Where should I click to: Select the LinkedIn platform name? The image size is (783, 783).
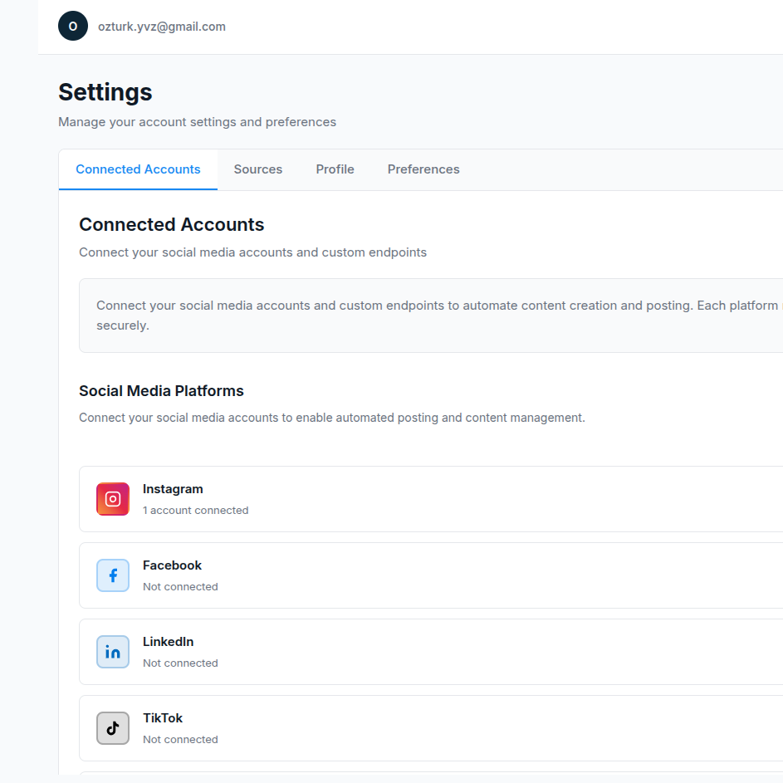pyautogui.click(x=168, y=642)
